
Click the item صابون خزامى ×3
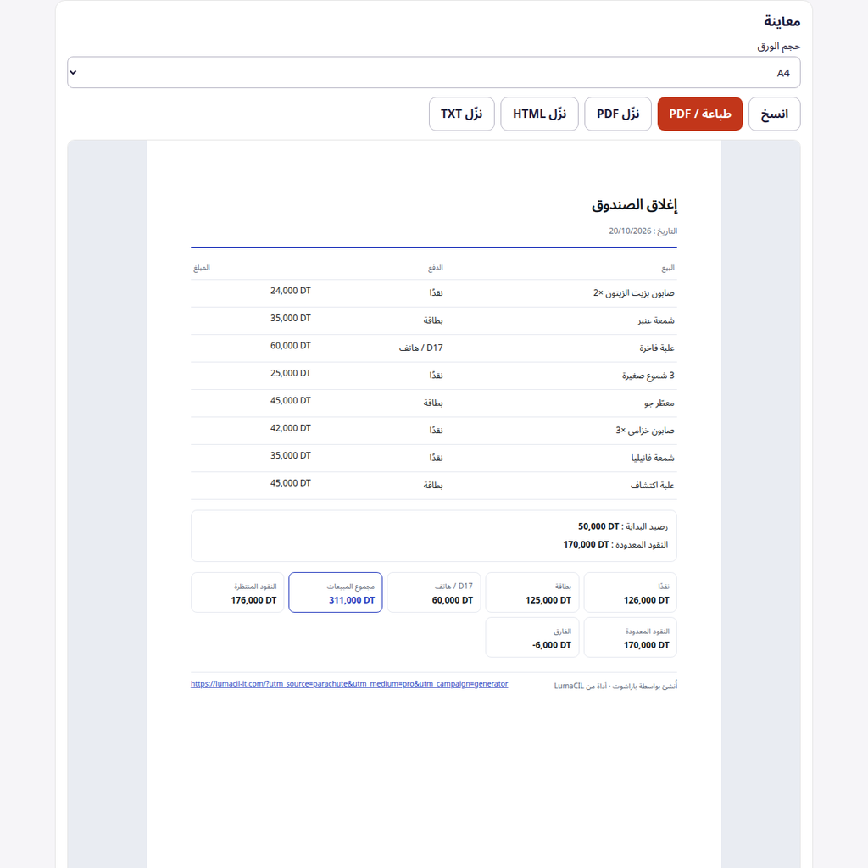click(x=645, y=430)
